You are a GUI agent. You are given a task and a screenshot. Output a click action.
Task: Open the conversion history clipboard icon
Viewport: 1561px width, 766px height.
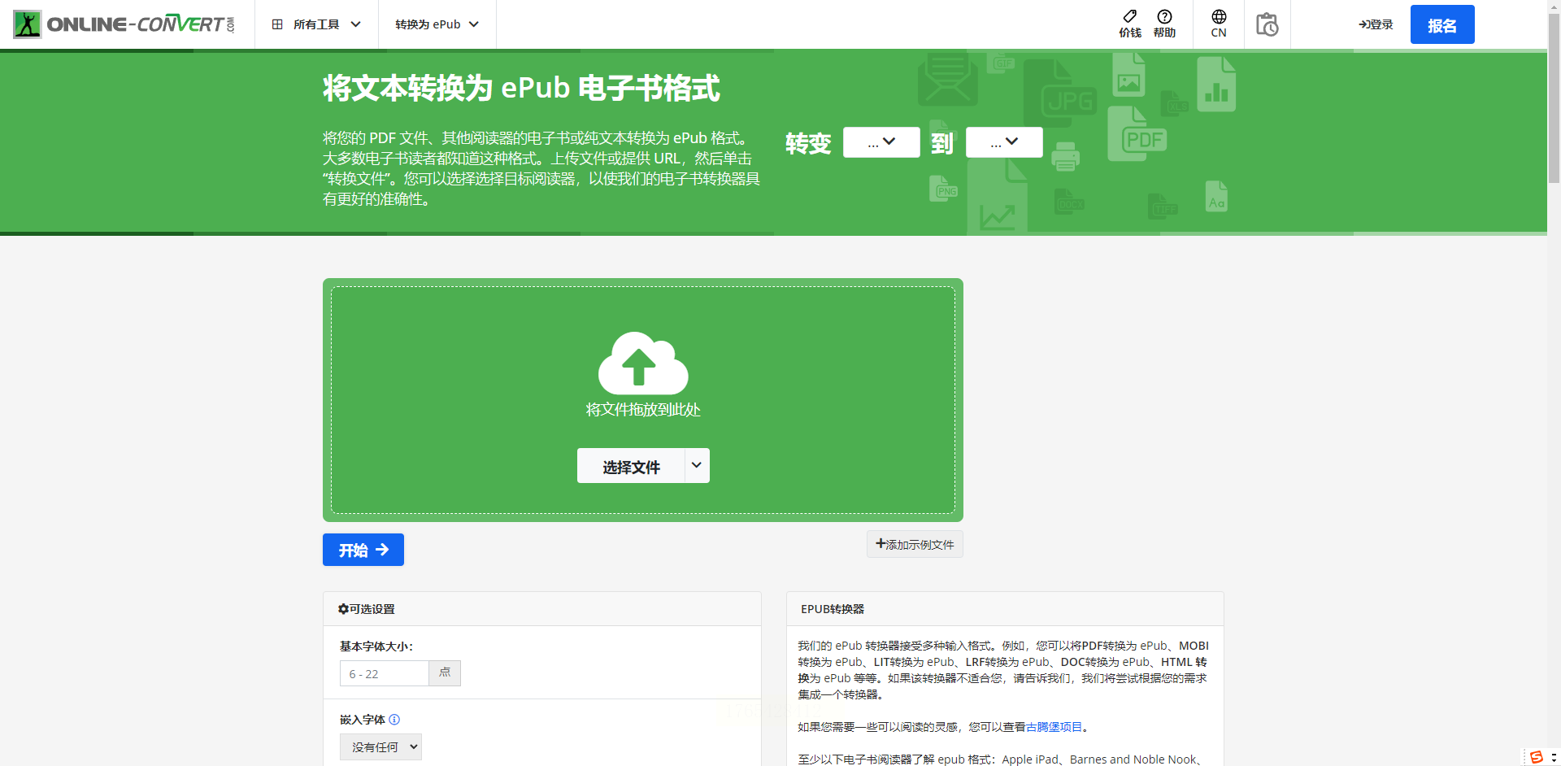(1267, 24)
